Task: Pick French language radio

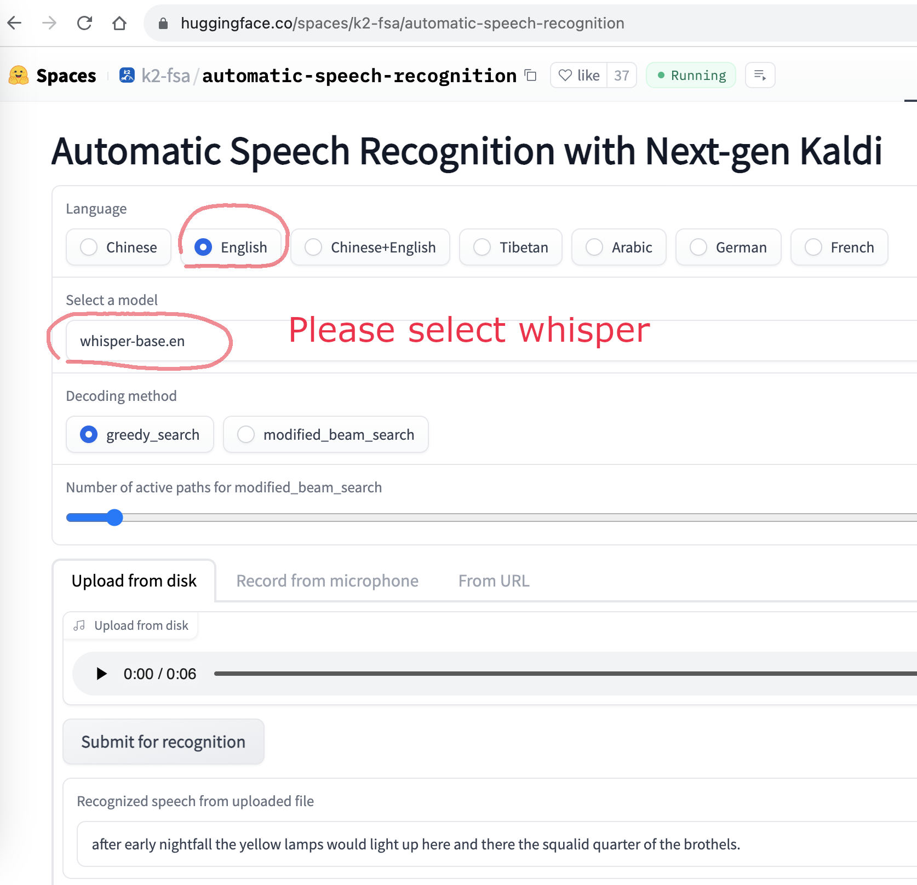Action: click(839, 247)
